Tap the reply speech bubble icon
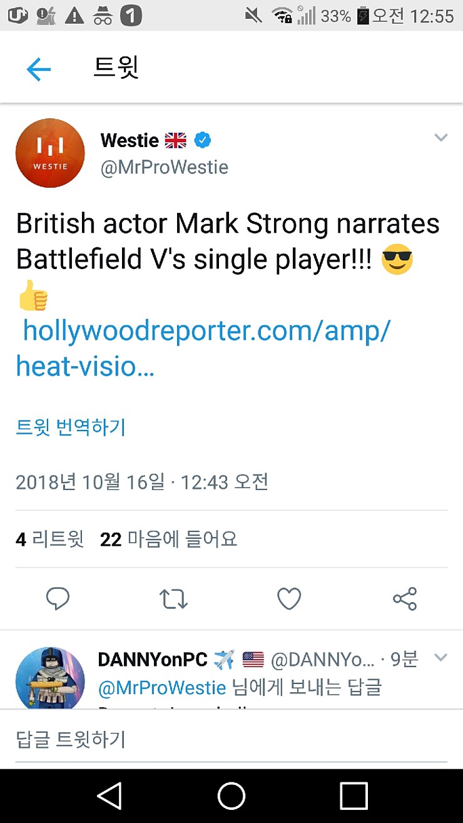Viewport: 463px width, 823px height. (58, 599)
